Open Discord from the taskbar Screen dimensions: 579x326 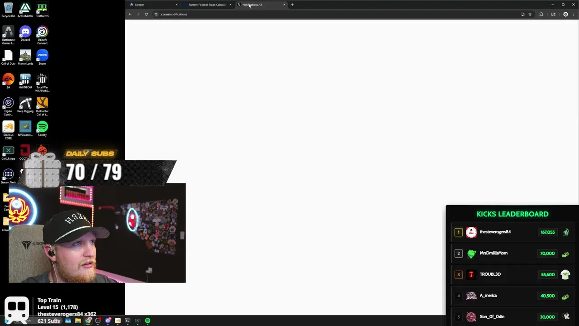[108, 321]
